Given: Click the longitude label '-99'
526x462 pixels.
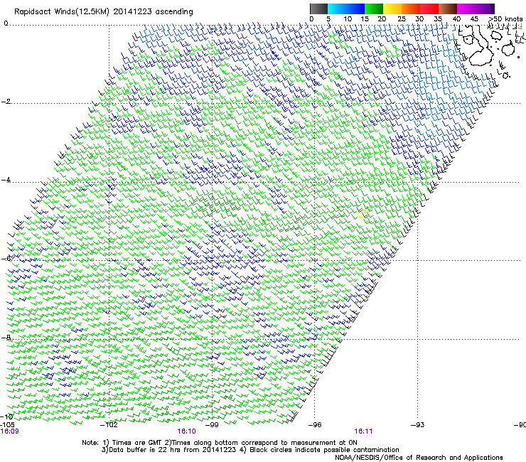Looking at the screenshot, I should click(x=212, y=425).
